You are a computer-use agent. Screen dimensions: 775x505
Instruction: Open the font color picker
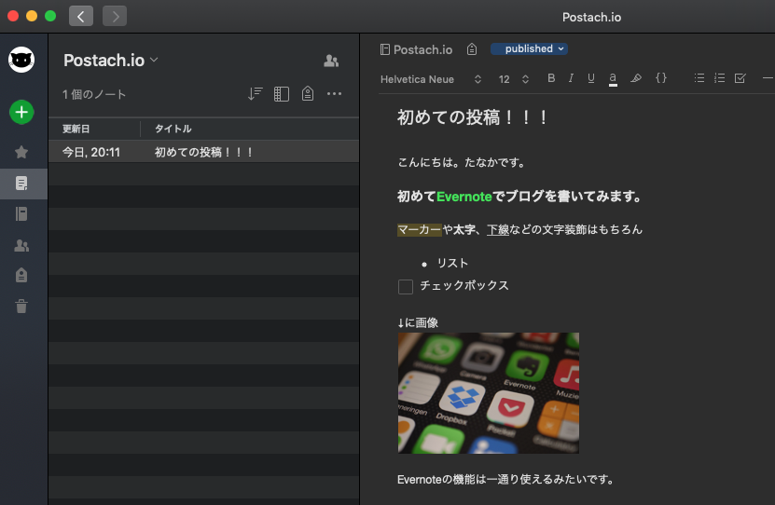tap(613, 79)
